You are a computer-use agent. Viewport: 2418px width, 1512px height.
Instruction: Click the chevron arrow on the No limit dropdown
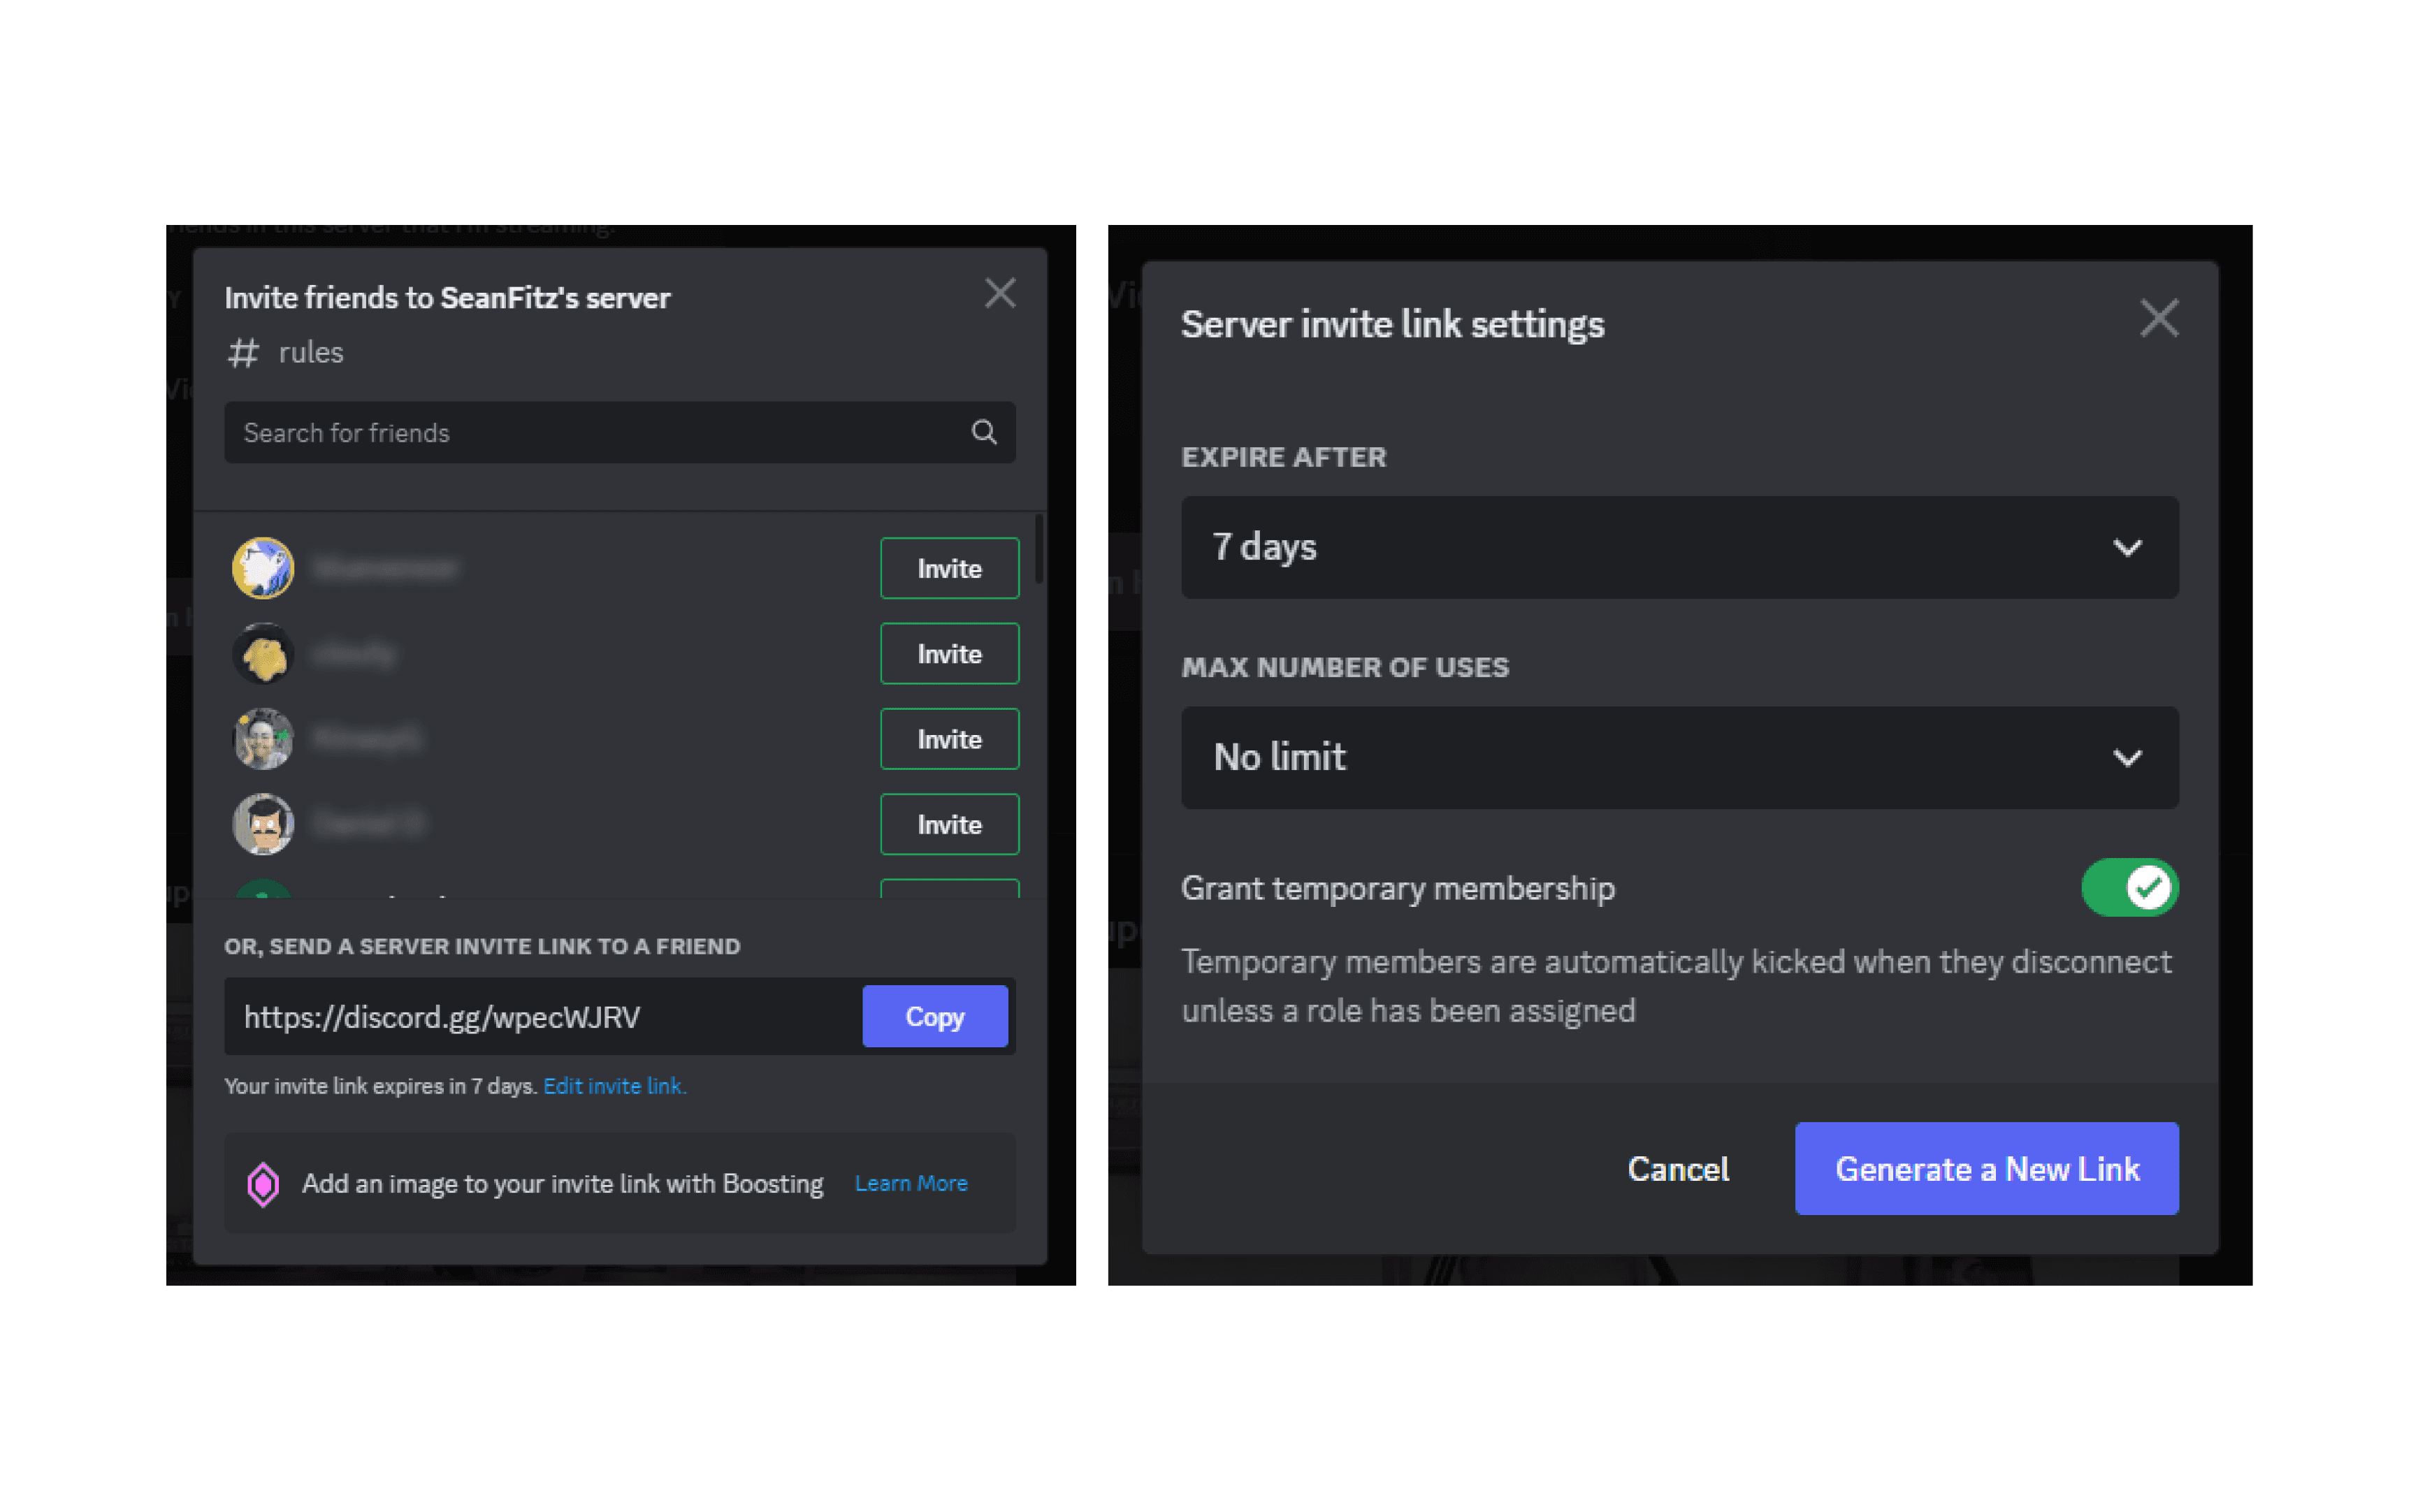(x=2127, y=757)
